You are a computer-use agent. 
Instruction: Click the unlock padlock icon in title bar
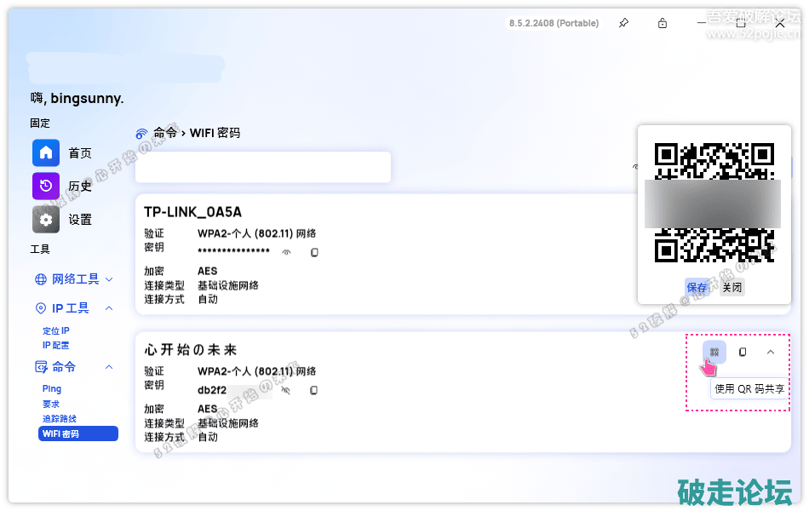click(663, 23)
